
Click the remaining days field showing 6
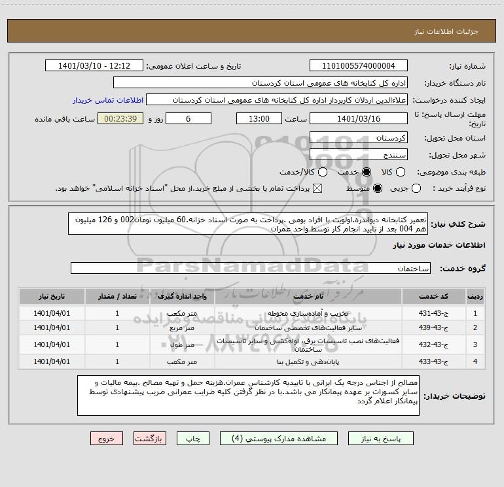[x=189, y=118]
